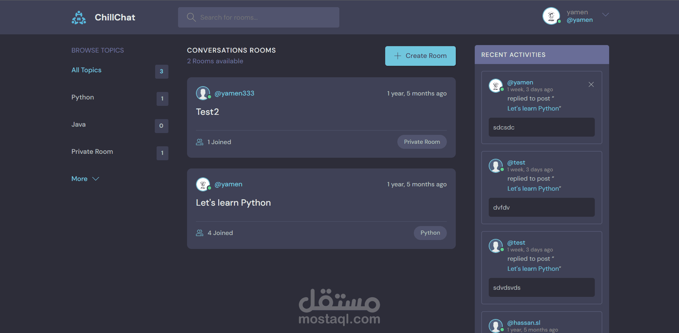Click the 1 Joined count text
This screenshot has width=679, height=333.
click(x=219, y=142)
